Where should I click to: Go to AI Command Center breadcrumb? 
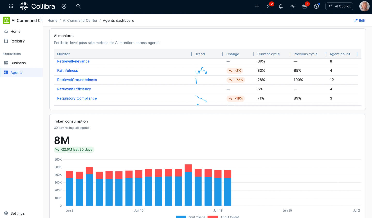tap(80, 20)
